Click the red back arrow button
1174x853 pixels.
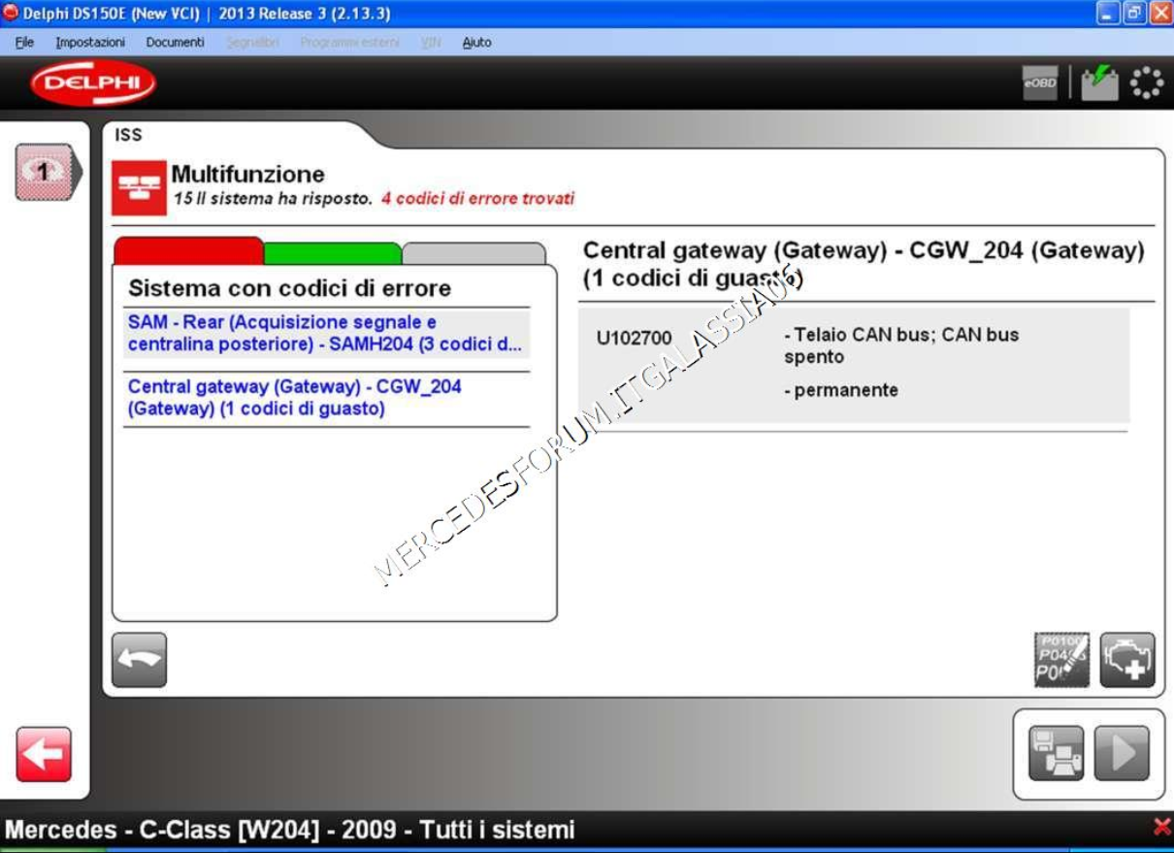(44, 754)
